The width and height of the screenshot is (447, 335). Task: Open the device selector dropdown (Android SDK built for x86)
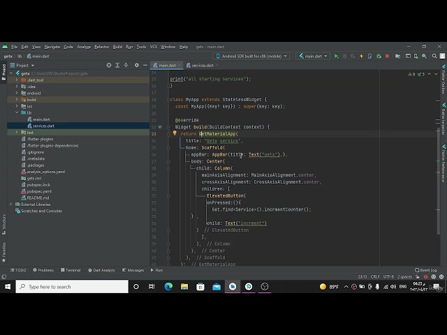click(x=253, y=56)
